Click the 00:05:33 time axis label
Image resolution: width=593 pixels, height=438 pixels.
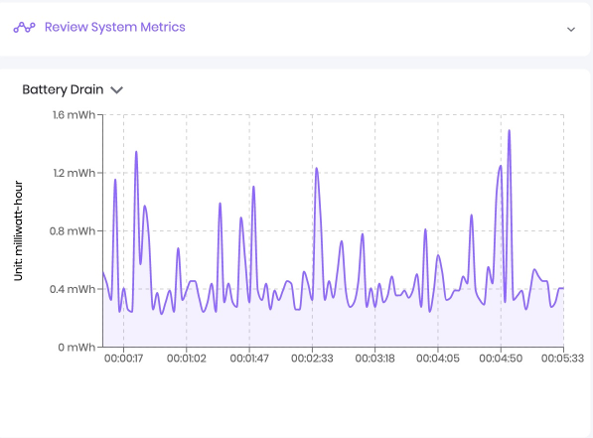tap(563, 359)
